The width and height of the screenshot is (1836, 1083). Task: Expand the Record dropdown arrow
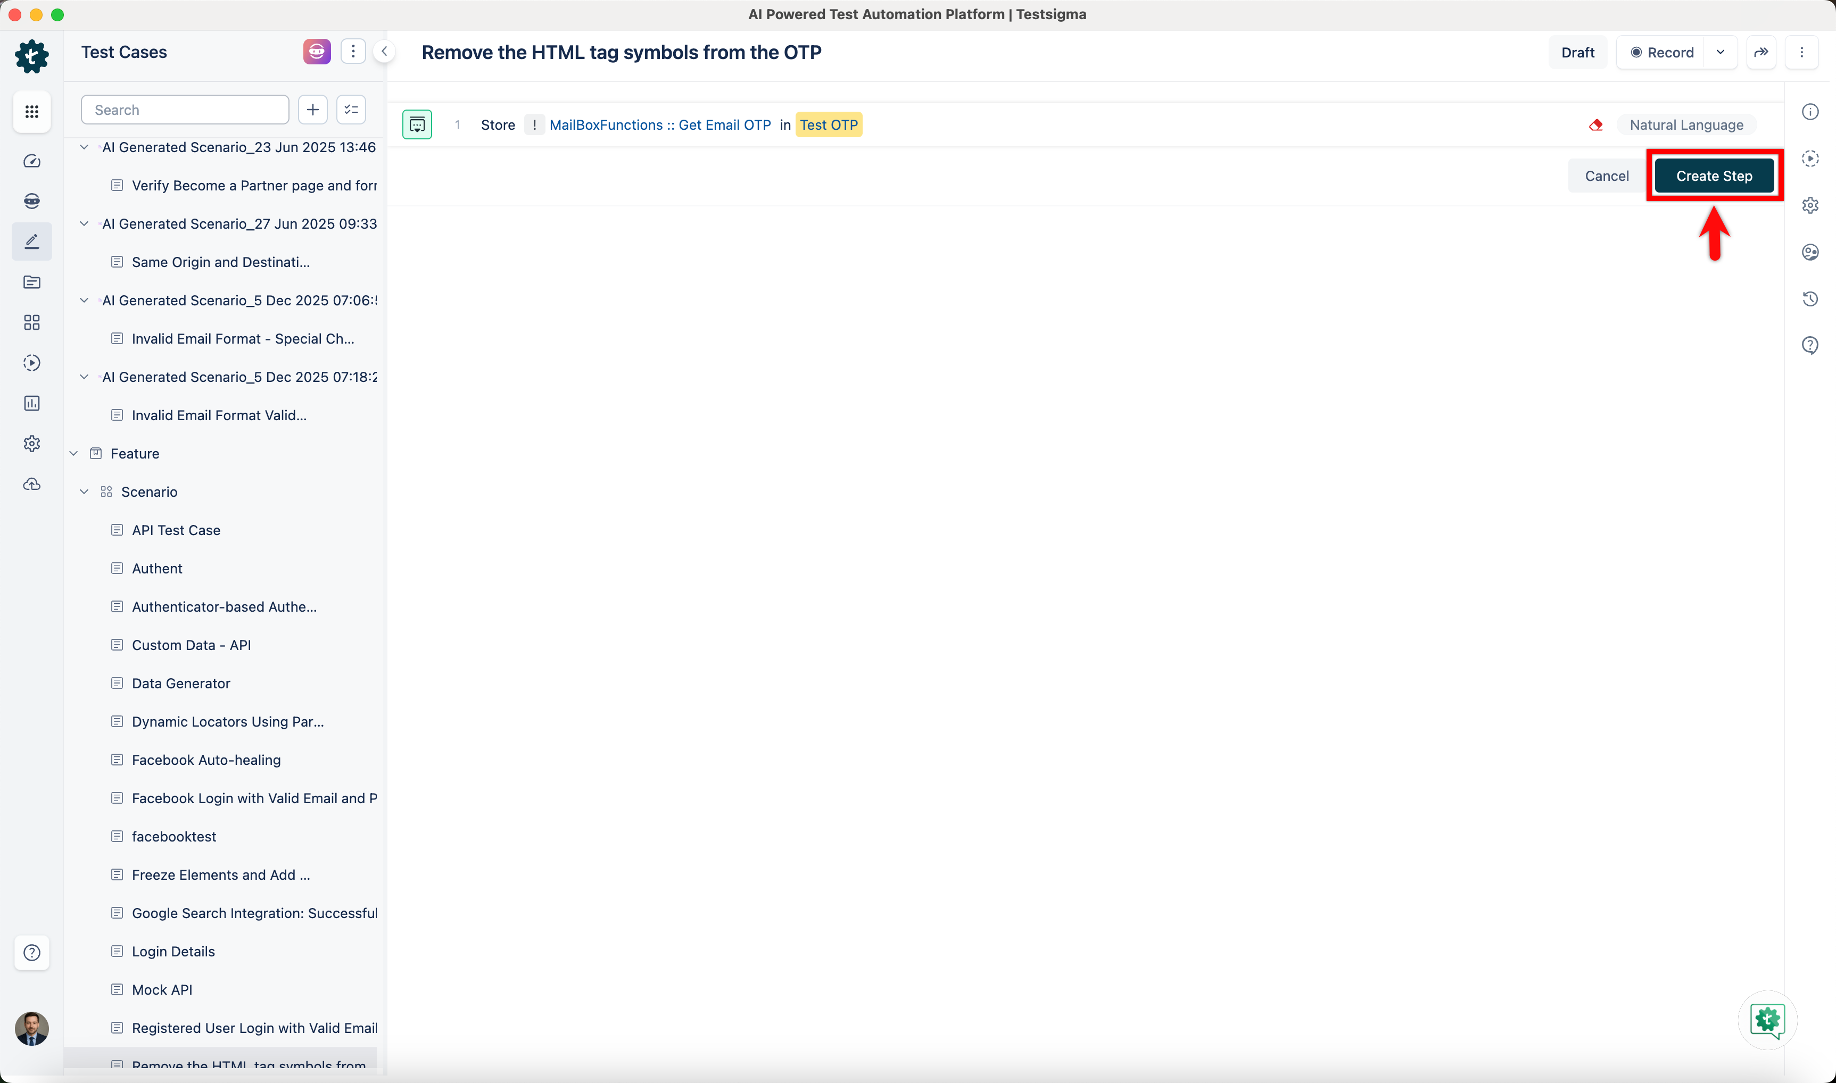click(x=1720, y=53)
